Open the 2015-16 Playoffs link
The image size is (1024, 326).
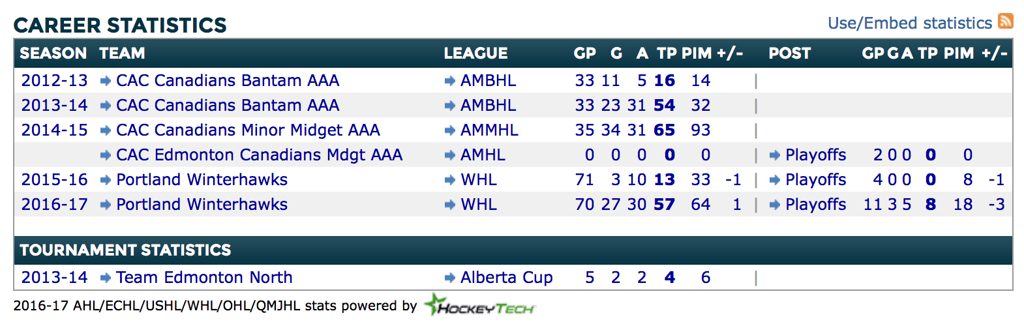pos(815,180)
